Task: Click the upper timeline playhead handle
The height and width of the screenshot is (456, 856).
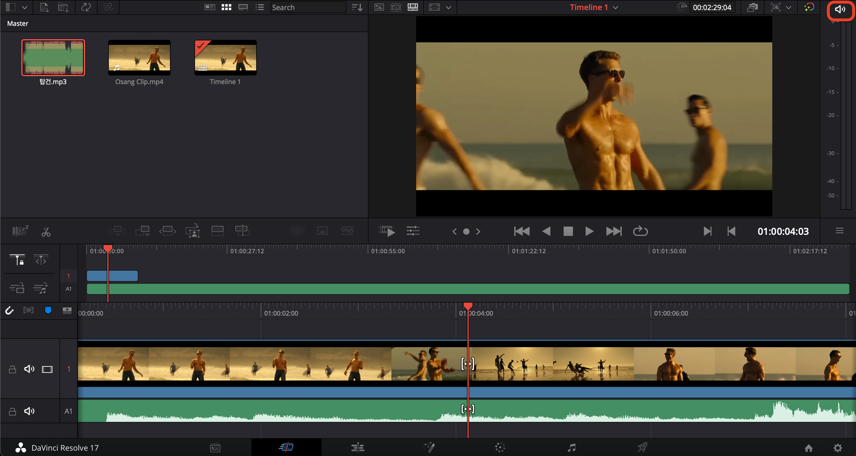Action: coord(108,248)
